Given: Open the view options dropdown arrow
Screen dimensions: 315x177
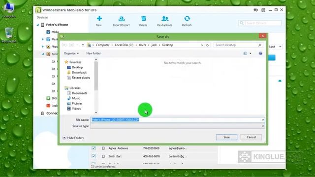Looking at the screenshot, I should 251,54.
